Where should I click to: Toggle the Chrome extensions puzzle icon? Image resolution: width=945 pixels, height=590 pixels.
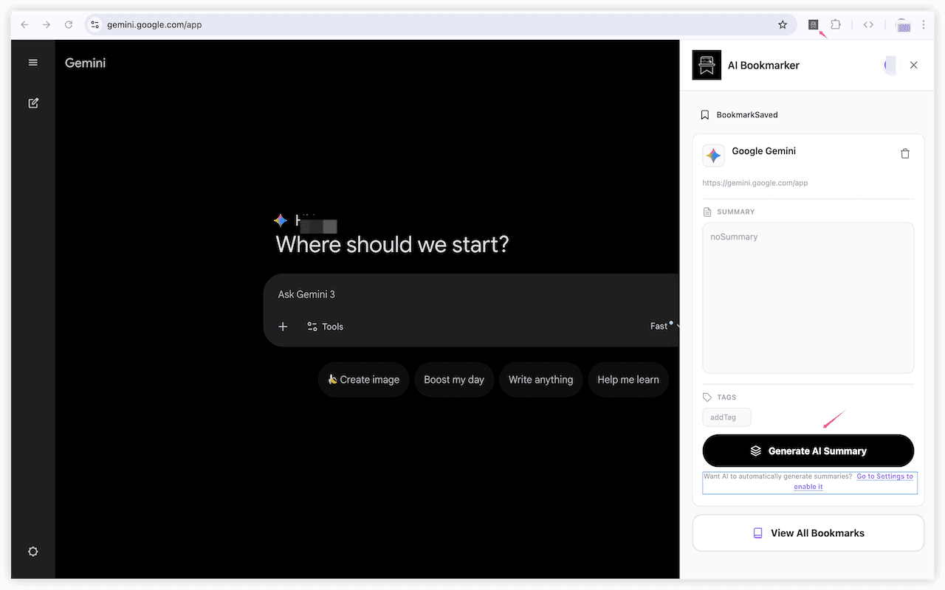[835, 24]
